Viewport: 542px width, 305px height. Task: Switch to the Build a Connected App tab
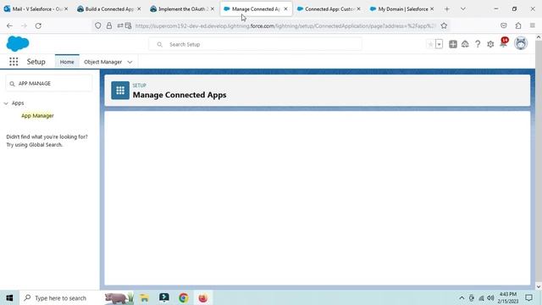109,9
